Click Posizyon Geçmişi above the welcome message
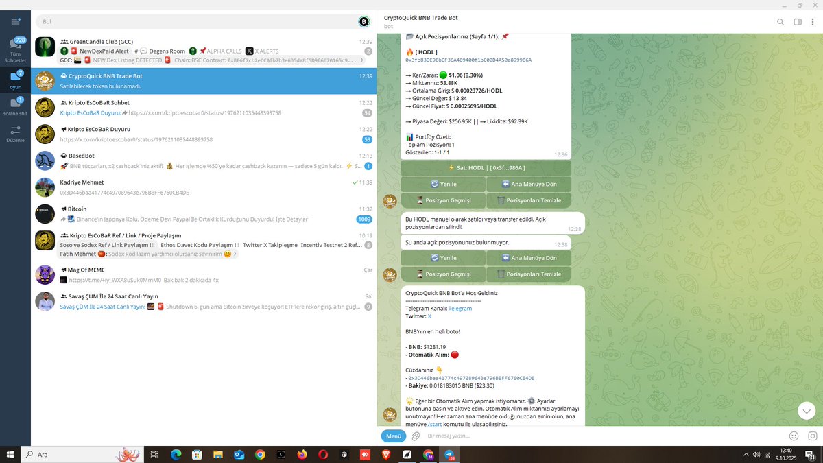This screenshot has height=463, width=823. [x=443, y=274]
